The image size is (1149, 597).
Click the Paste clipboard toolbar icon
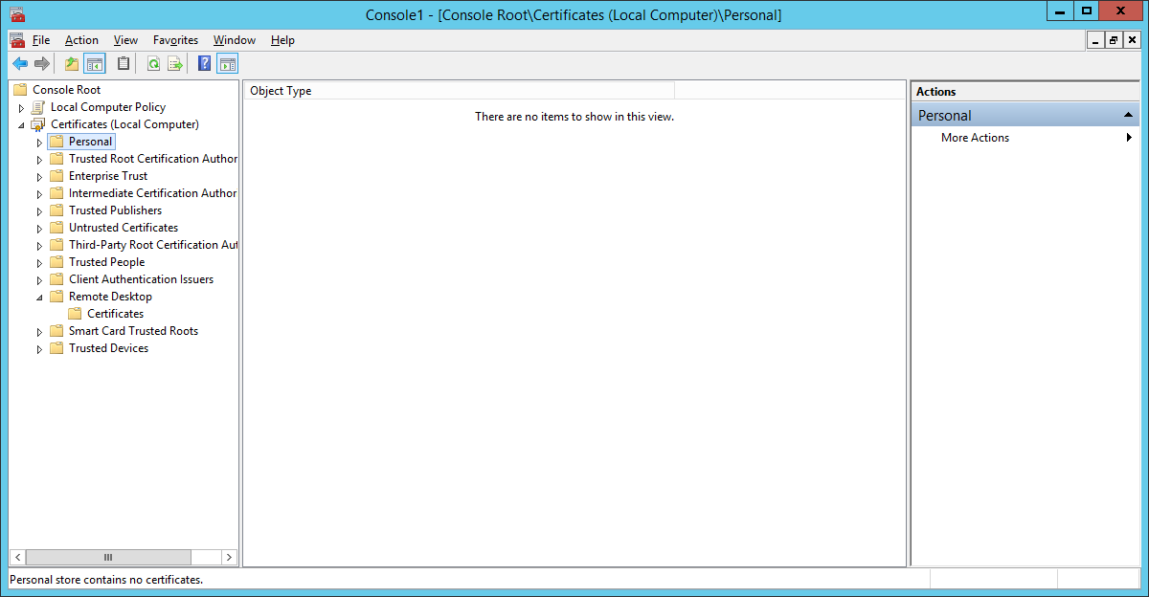pyautogui.click(x=124, y=64)
